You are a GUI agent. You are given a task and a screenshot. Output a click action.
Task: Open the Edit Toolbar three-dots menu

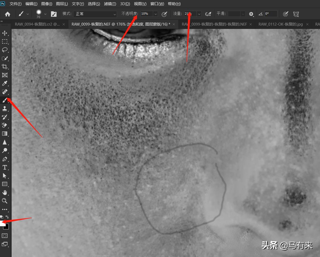click(x=5, y=209)
